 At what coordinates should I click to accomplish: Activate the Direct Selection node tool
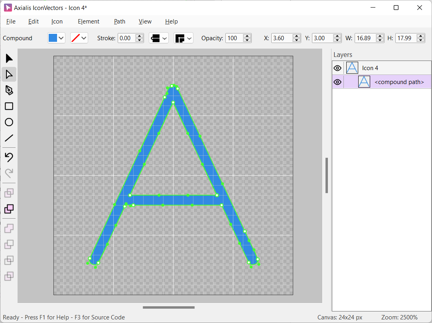click(9, 74)
